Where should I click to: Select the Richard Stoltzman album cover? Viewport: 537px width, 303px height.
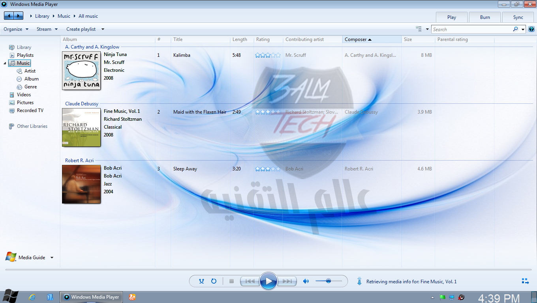81,127
